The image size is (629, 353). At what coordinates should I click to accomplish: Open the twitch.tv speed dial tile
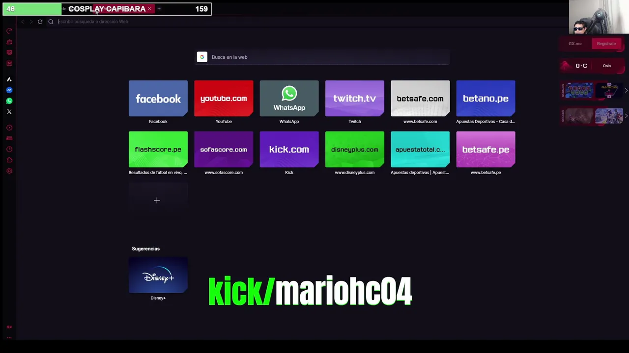tap(355, 99)
